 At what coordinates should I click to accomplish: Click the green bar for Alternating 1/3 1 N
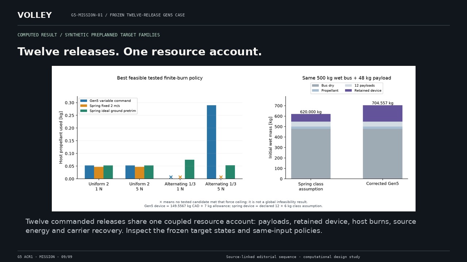point(190,169)
